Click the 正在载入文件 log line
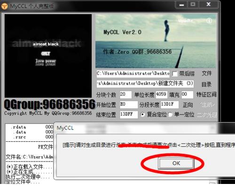Image resolution: width=235 pixels, height=191 pixels. click(30, 167)
